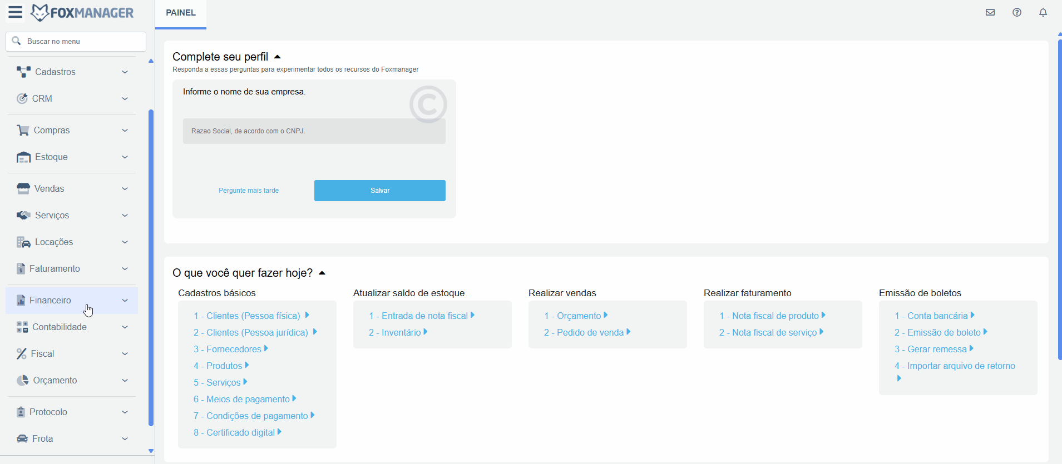1062x464 pixels.
Task: Click the Razao Social input field
Action: (314, 131)
